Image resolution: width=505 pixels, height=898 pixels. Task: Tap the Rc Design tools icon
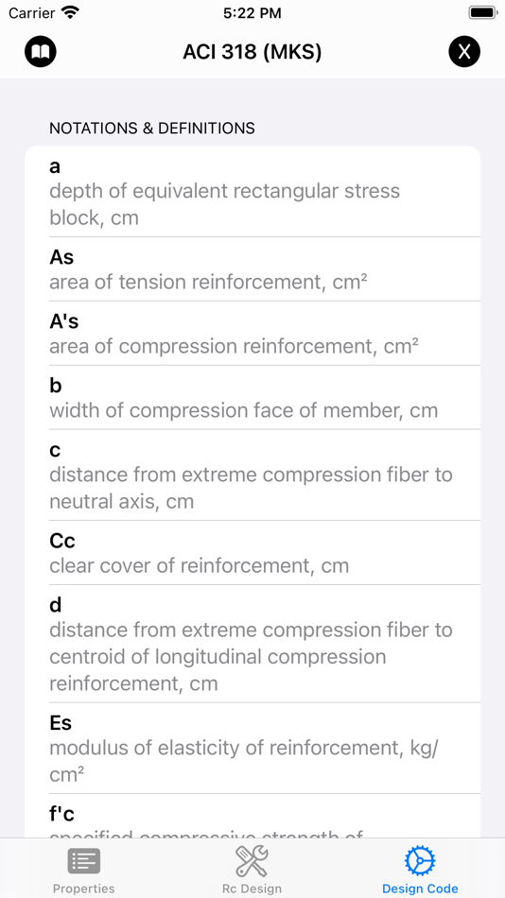(252, 861)
